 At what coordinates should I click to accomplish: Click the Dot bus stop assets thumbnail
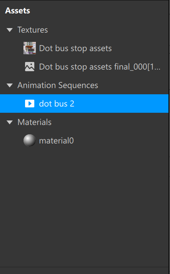pyautogui.click(x=30, y=48)
